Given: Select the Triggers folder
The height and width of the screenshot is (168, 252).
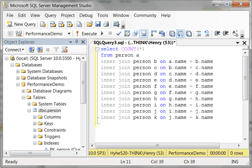Looking at the screenshot, I should click(52, 136).
